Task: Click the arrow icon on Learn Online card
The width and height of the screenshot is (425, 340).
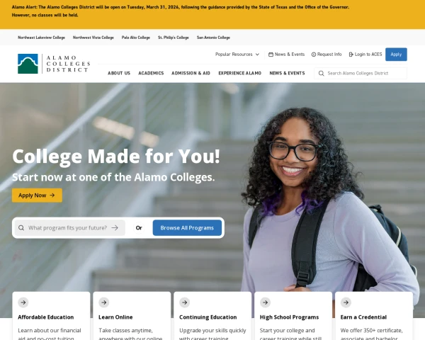Action: [104, 302]
